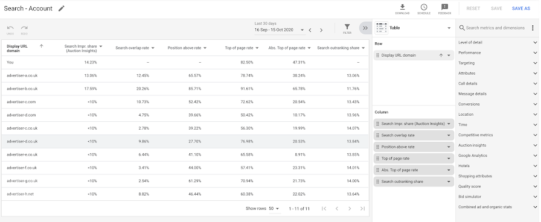Open more options three-dot menu

tap(533, 28)
